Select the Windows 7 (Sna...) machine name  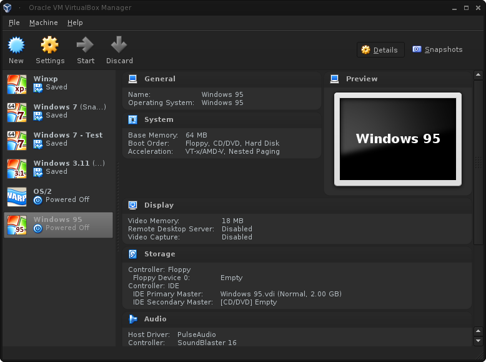(70, 107)
